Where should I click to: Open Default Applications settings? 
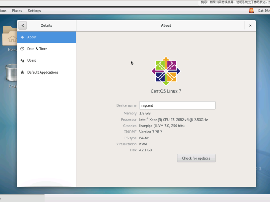[x=47, y=72]
